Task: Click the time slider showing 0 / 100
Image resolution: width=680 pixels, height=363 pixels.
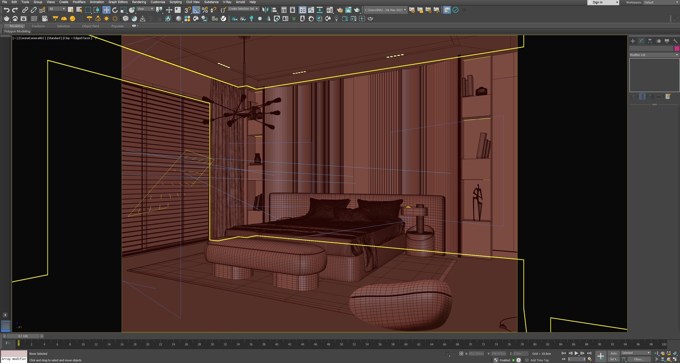Action: point(23,336)
